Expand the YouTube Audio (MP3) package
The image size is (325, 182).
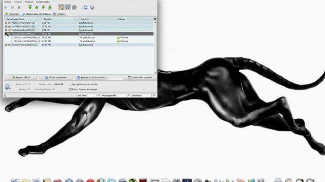click(6, 30)
